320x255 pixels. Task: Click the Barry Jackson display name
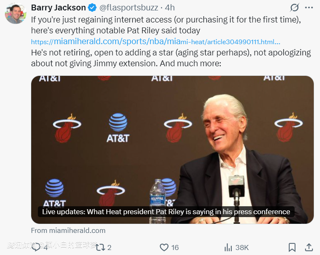[x=58, y=8]
